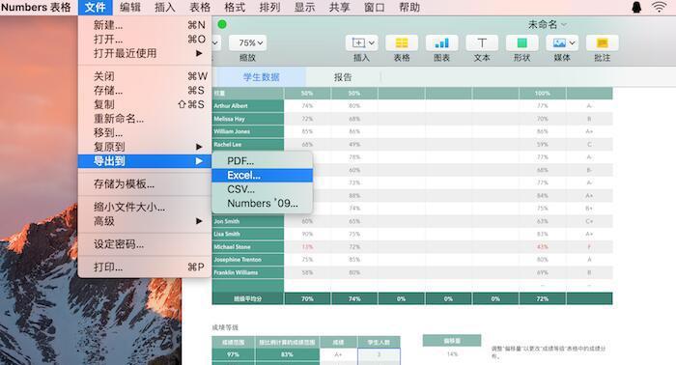
Task: Expand 高级 submenu
Action: 145,221
